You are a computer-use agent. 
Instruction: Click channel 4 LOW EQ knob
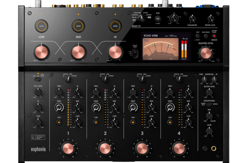pyautogui.click(x=188, y=122)
